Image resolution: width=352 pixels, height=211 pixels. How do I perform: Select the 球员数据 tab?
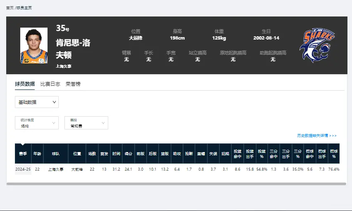coord(25,84)
